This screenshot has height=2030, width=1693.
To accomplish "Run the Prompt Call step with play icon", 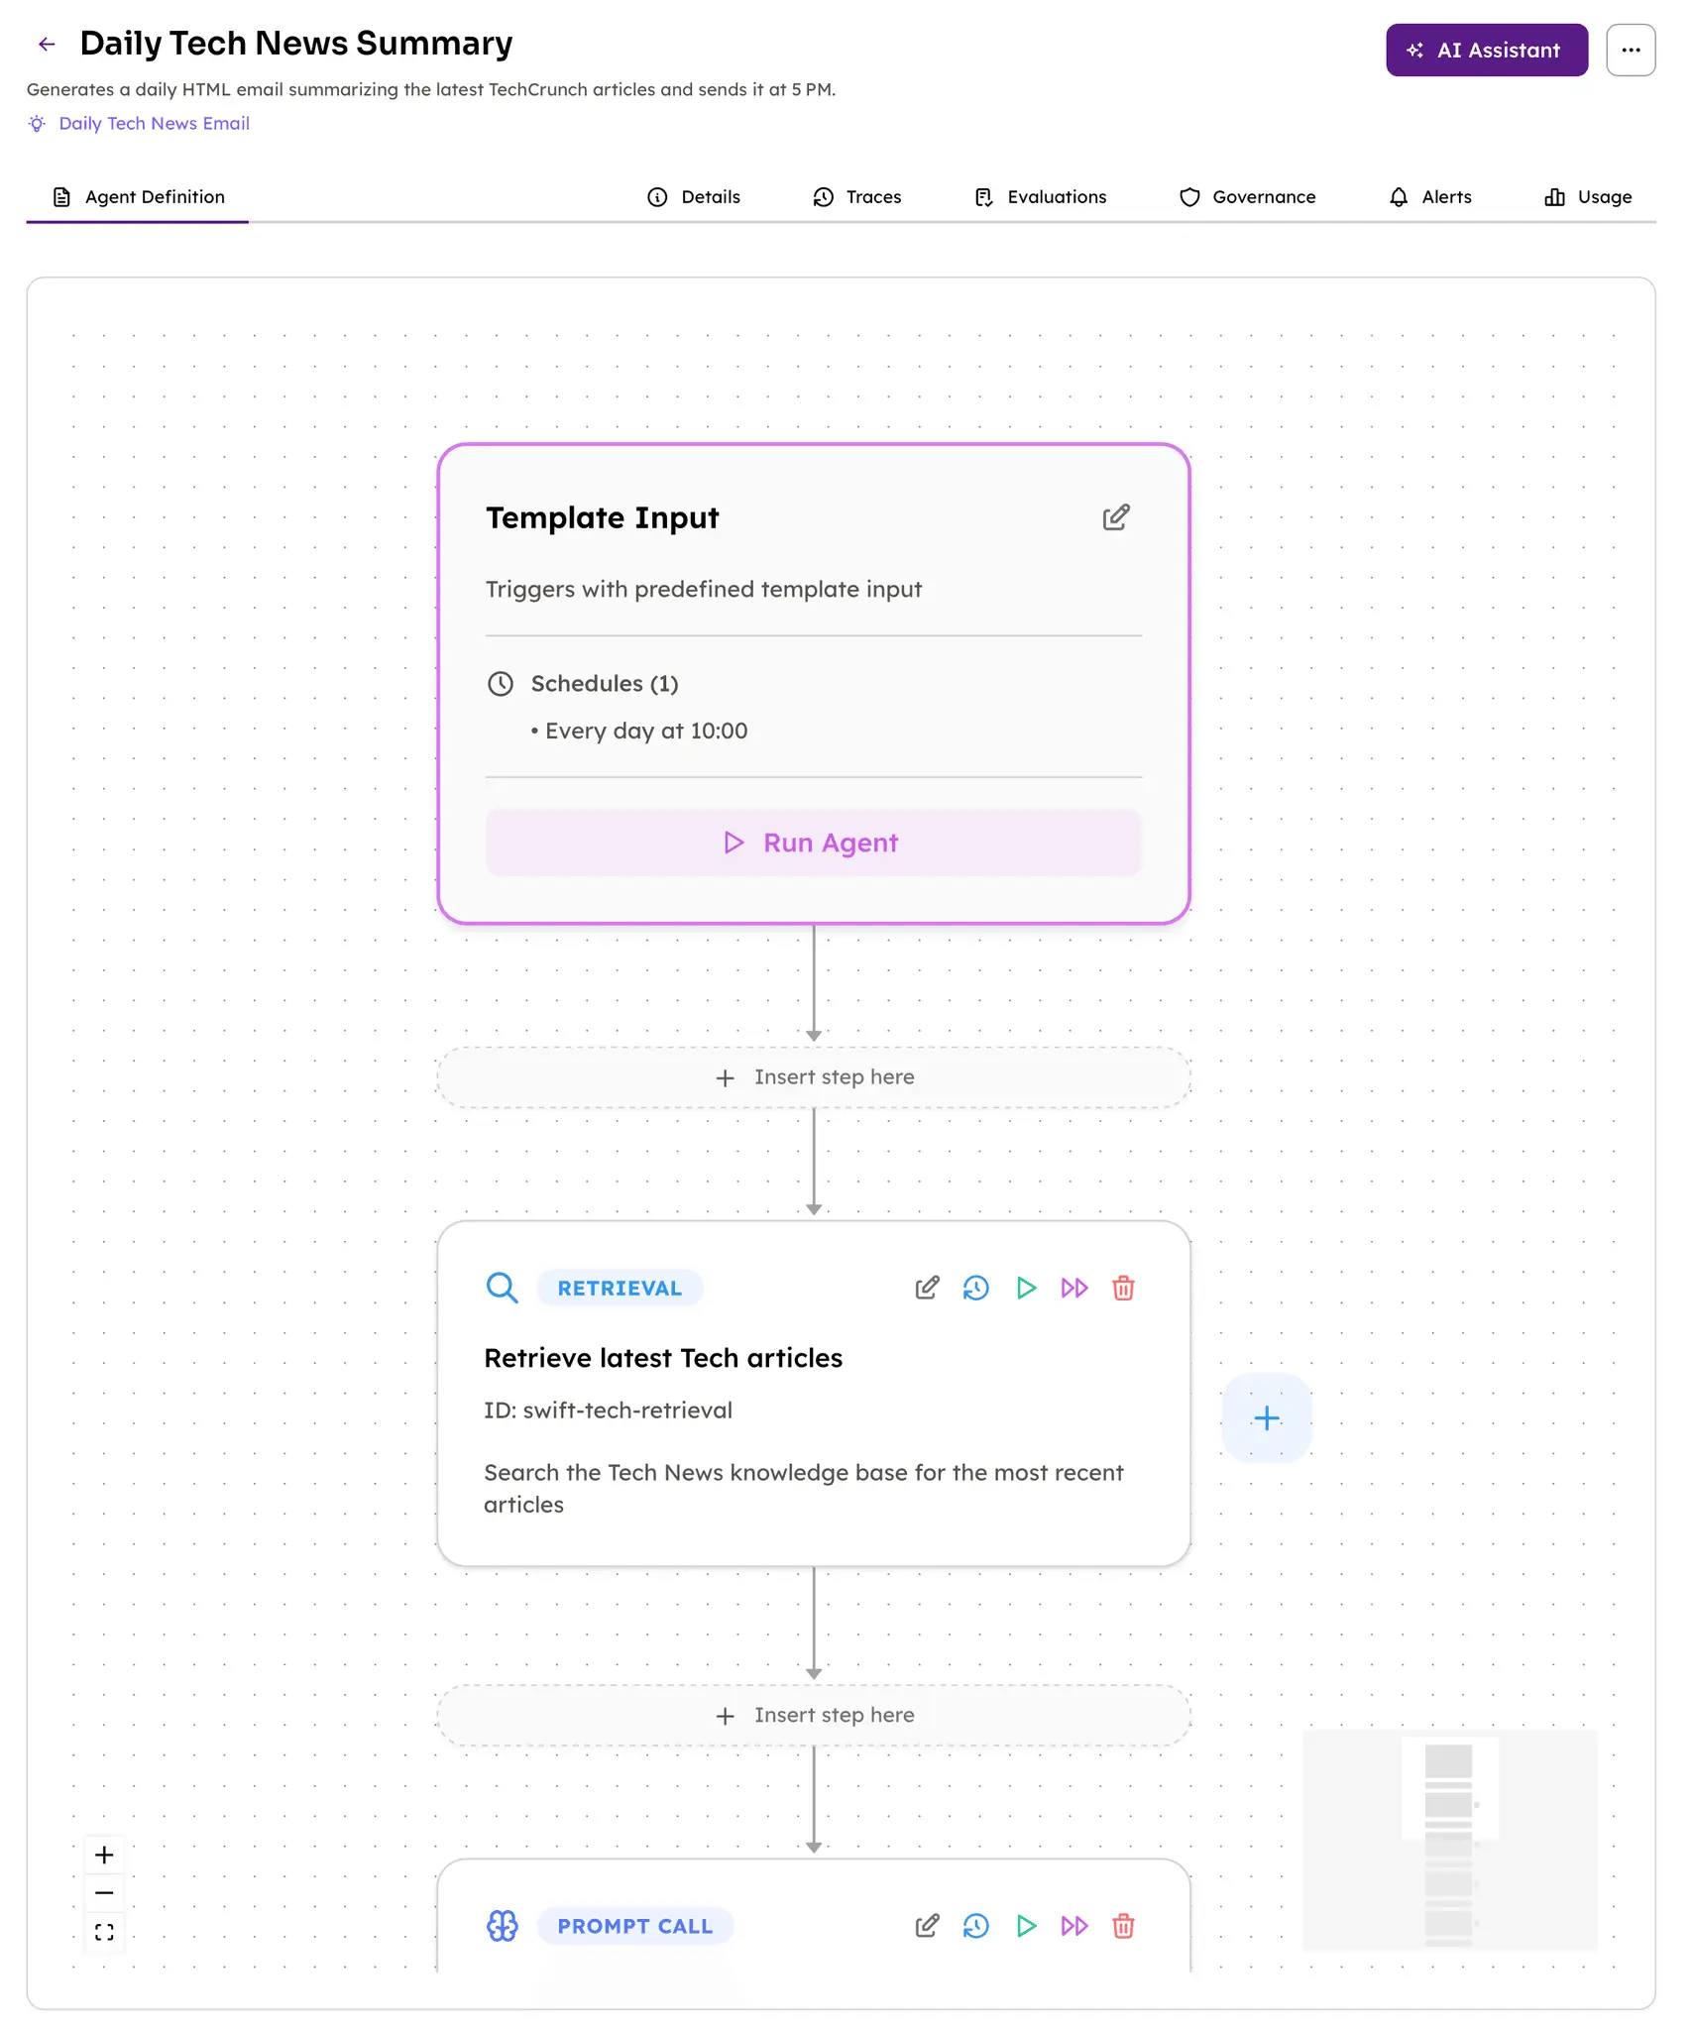I will coord(1026,1926).
